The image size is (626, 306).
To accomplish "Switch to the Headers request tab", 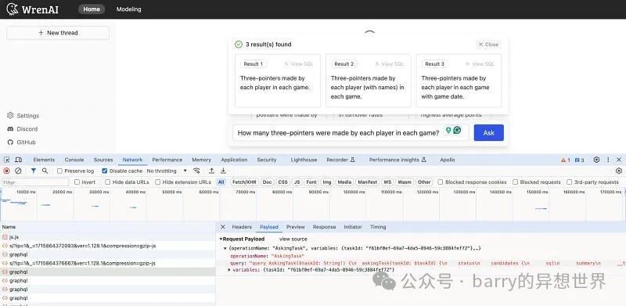I will click(242, 227).
